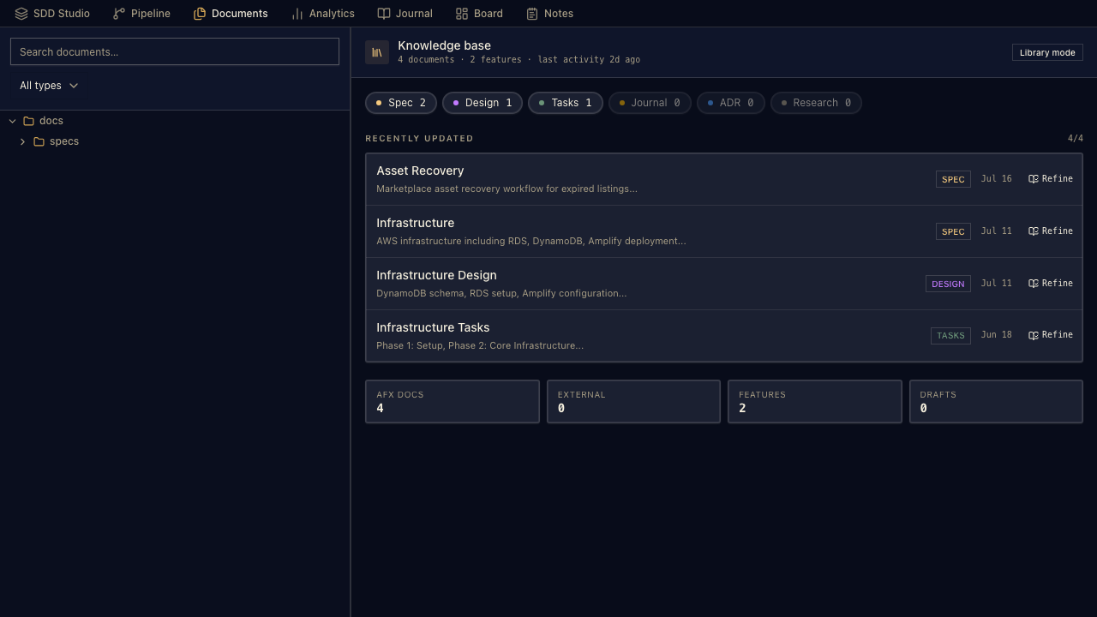Click 'Phase 1: Setup, Phase 2' description
The width and height of the screenshot is (1097, 617).
tap(480, 345)
